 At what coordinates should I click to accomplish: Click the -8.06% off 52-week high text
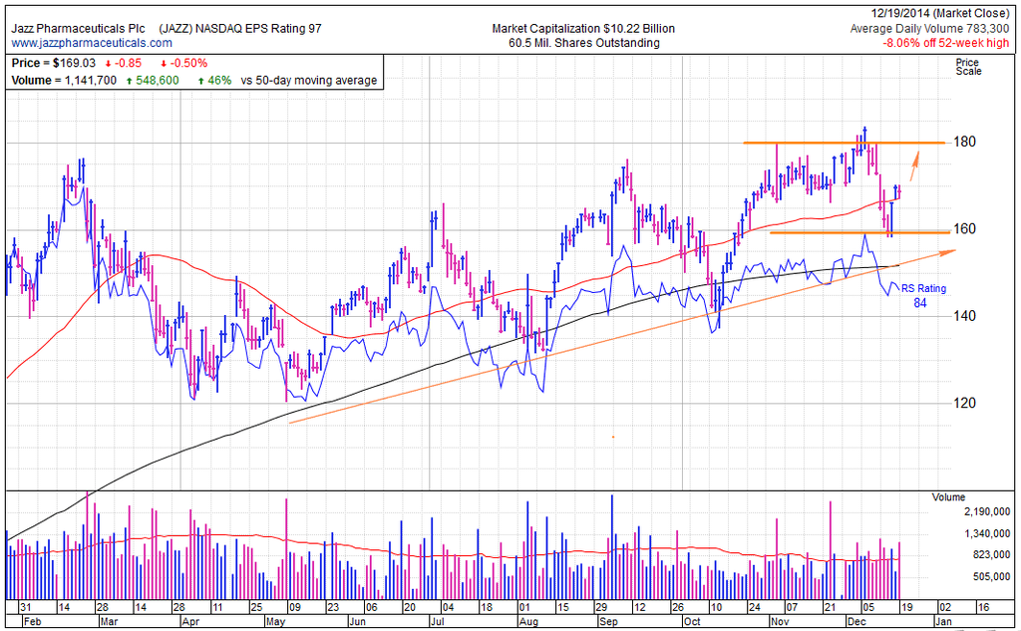click(945, 43)
